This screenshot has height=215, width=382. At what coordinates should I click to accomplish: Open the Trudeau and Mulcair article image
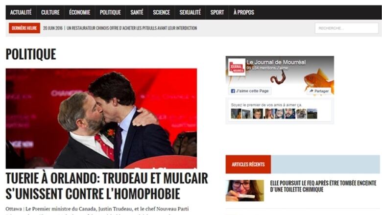click(101, 119)
